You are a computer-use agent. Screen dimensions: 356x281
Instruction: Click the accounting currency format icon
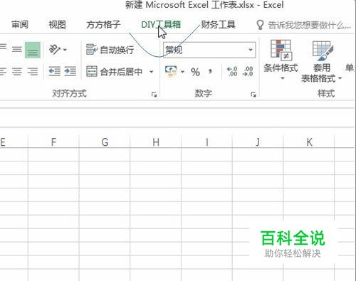tap(171, 72)
